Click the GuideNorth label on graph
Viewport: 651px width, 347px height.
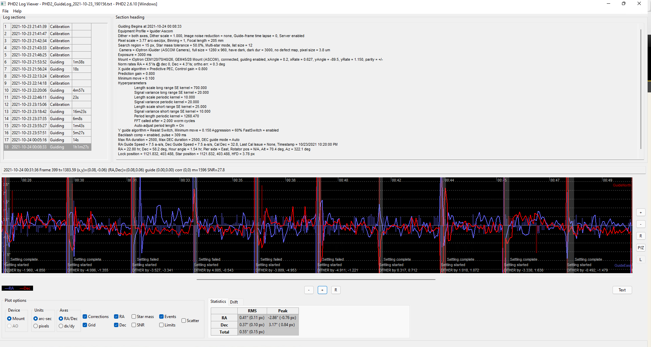[622, 185]
